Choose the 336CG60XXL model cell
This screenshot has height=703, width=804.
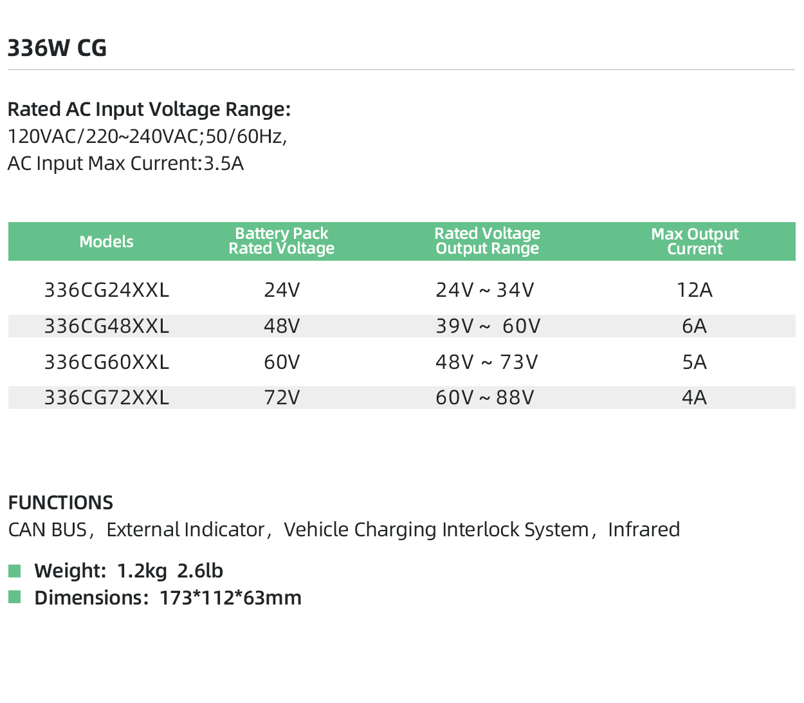click(107, 362)
